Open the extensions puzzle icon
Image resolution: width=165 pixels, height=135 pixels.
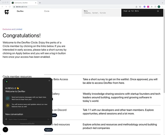152,7
